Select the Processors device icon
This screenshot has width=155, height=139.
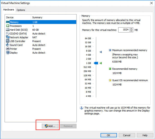(7, 26)
